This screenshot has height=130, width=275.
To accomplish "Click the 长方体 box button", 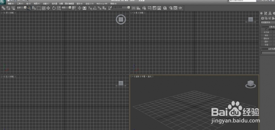I will (266, 32).
